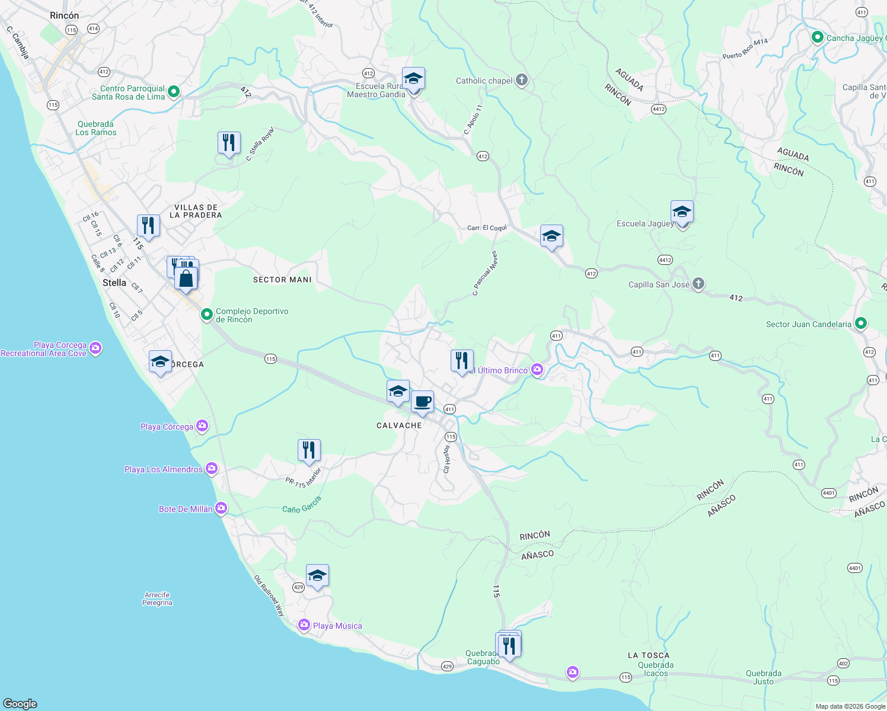This screenshot has width=887, height=711.
Task: Click the Calvache area label
Action: pyautogui.click(x=399, y=425)
